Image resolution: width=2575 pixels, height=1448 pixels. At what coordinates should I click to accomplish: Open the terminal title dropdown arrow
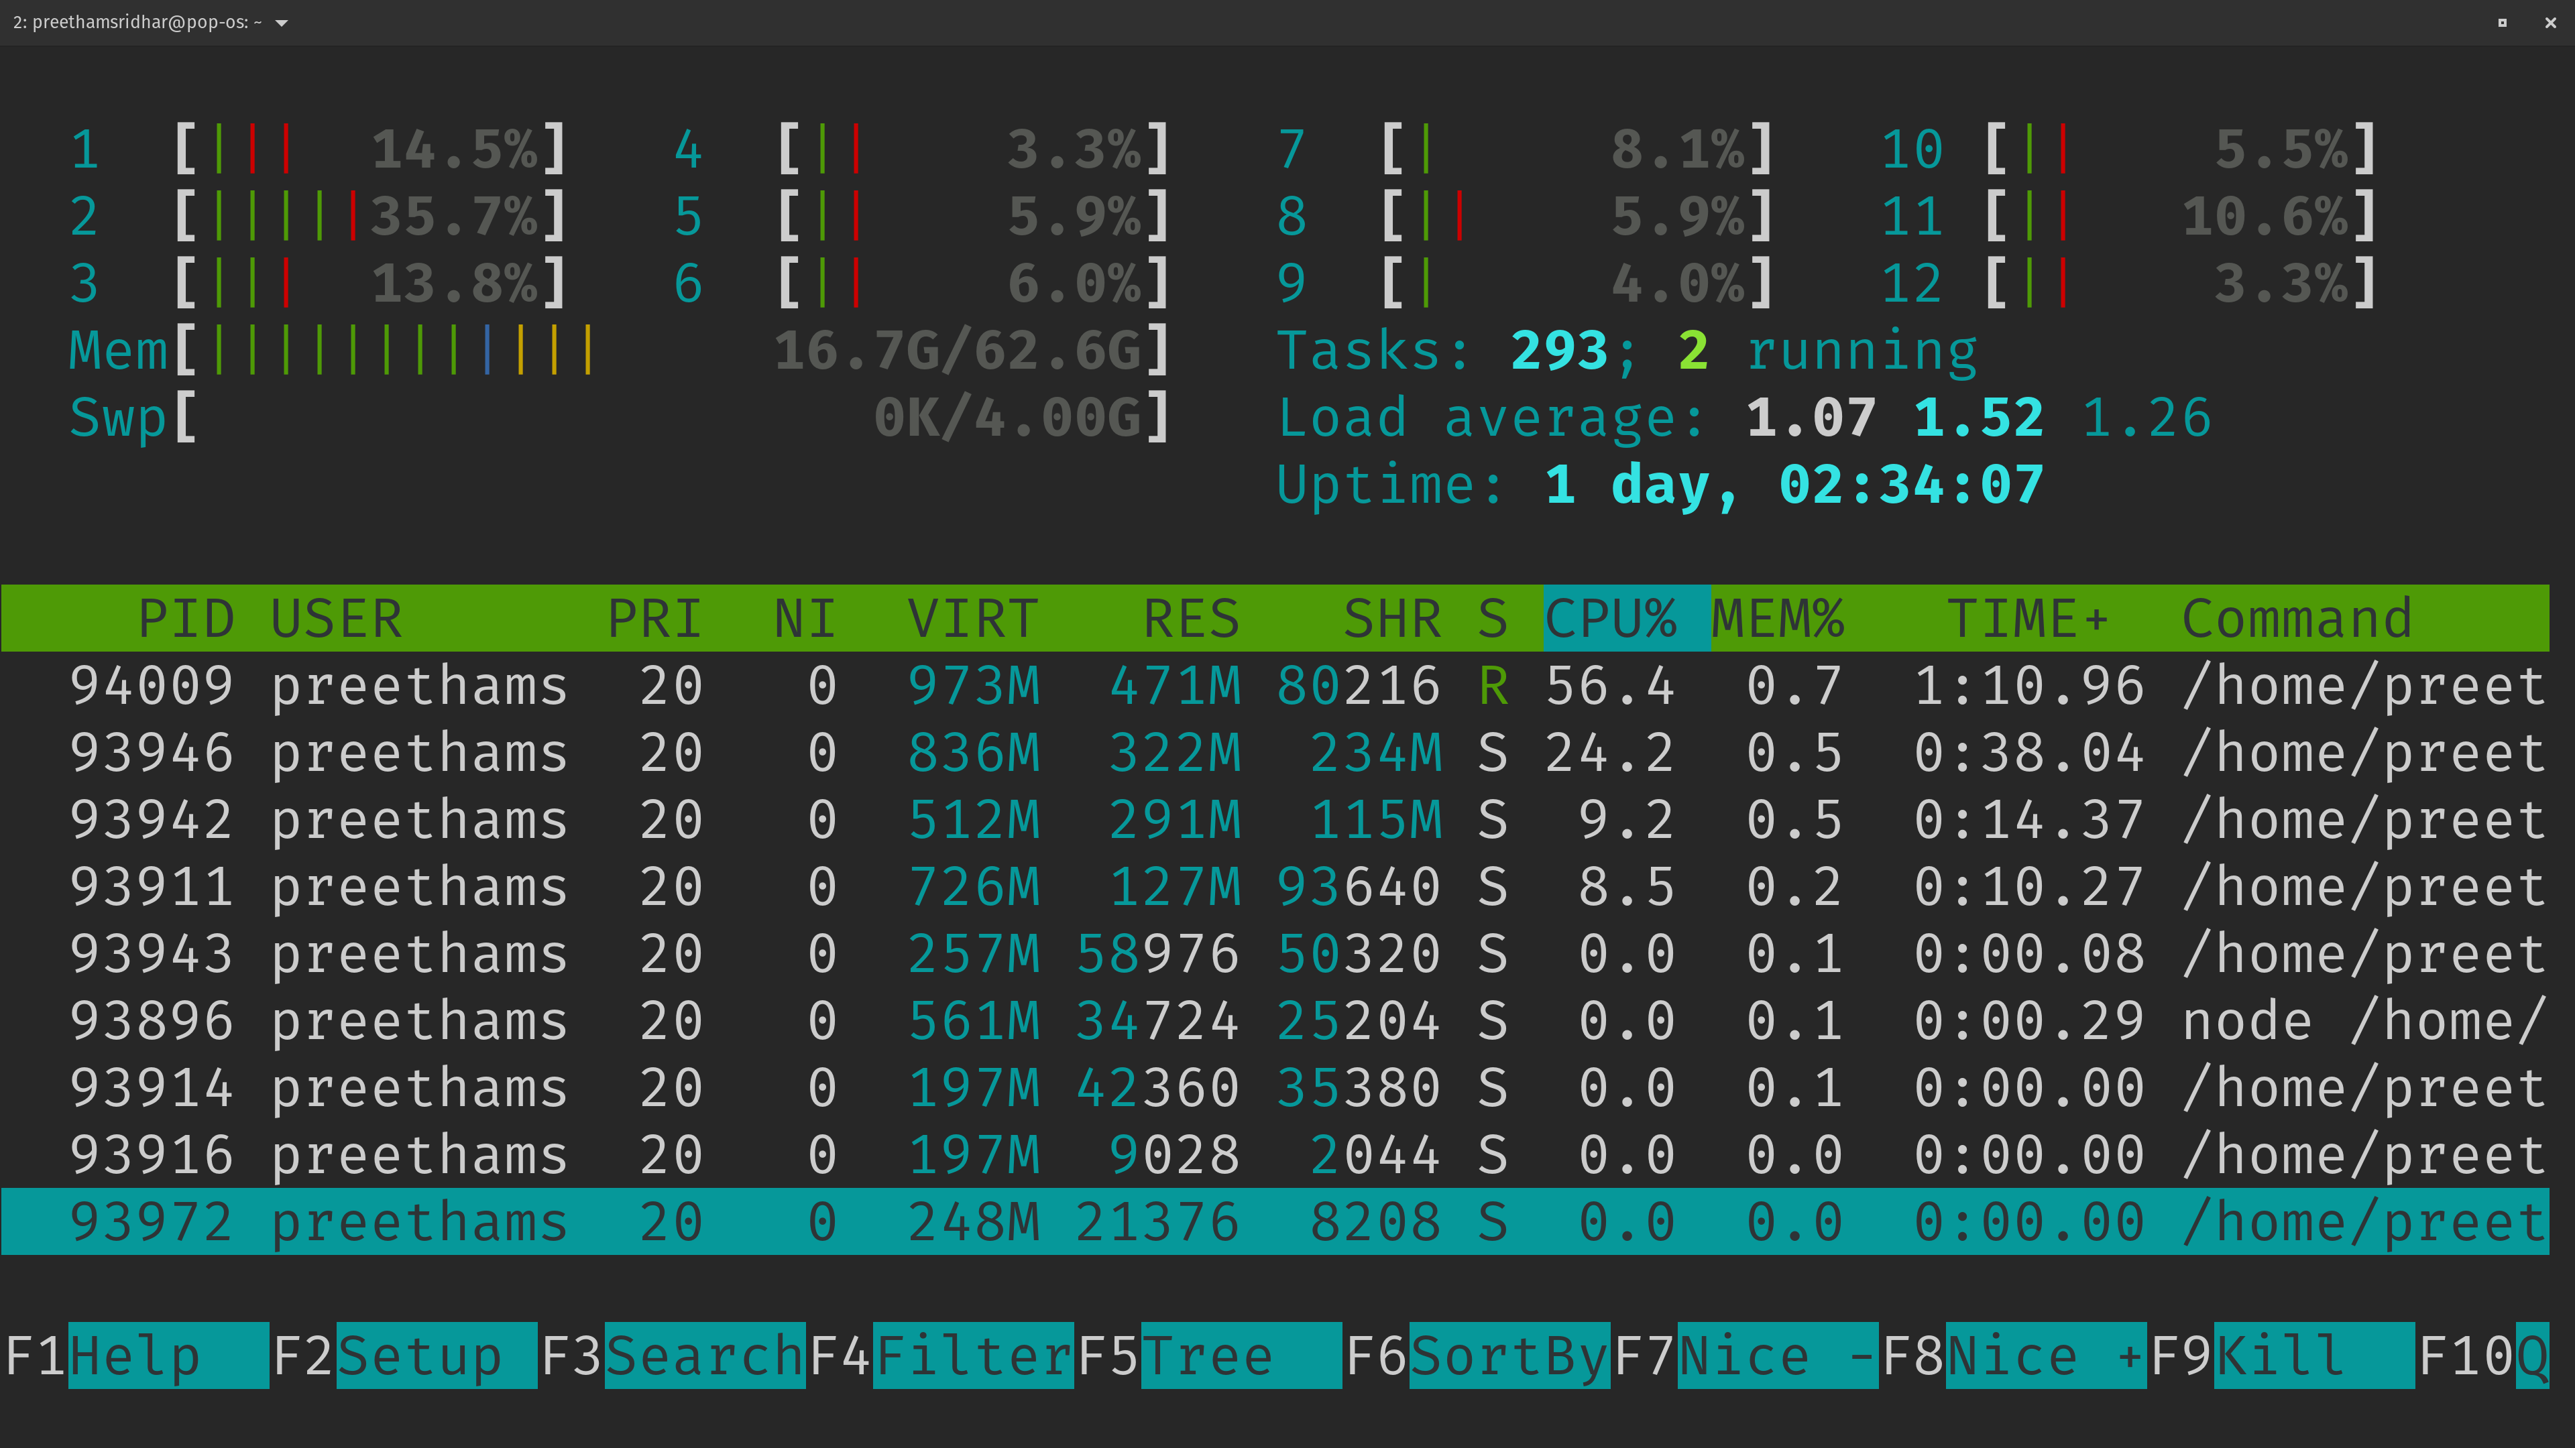[x=282, y=23]
